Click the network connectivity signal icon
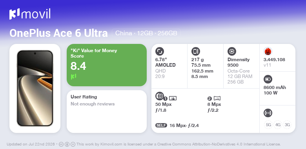The width and height of the screenshot is (306, 149). [268, 113]
